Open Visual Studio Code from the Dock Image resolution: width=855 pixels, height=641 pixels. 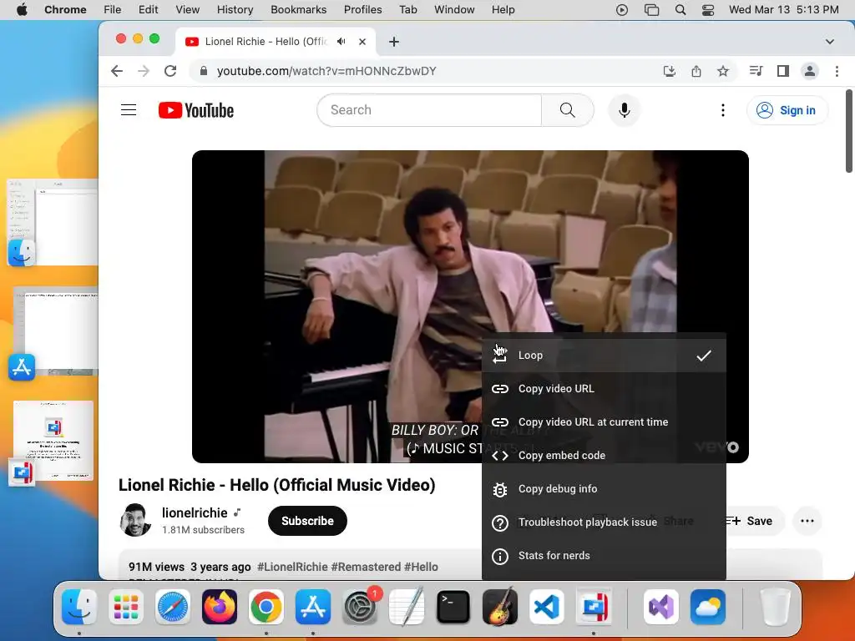pos(546,606)
